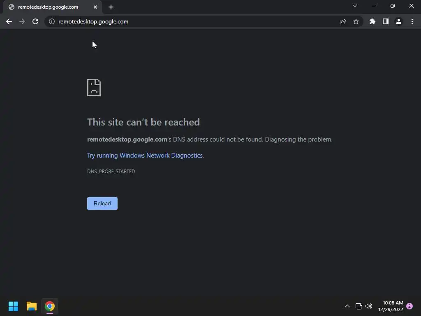The image size is (421, 316).
Task: Expand the tab search chevron
Action: (x=355, y=6)
